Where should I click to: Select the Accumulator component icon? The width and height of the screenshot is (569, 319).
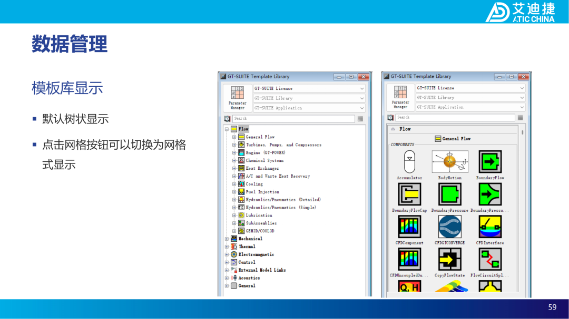(409, 161)
